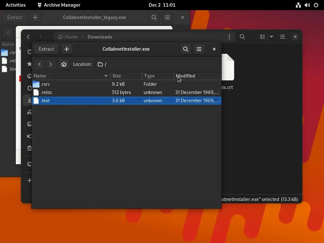
Task: Close the CollabnetInstaller_legacy.exe window
Action: point(183,17)
